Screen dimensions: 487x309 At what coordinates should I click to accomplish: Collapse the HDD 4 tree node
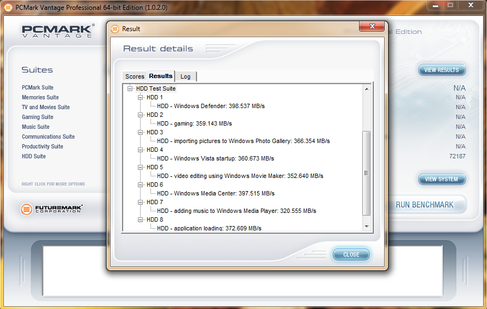click(141, 150)
